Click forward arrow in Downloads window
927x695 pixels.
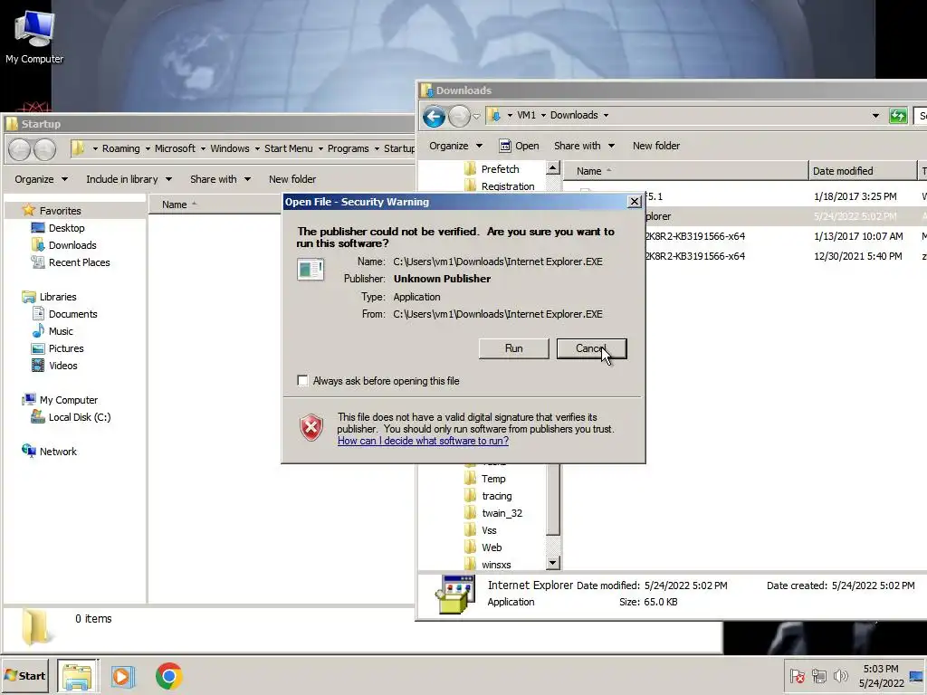(459, 116)
